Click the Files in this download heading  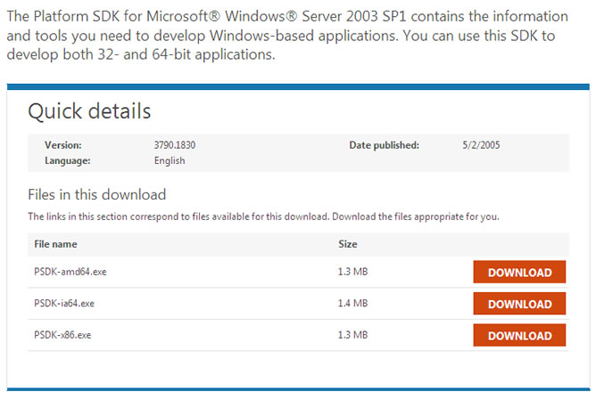(97, 195)
